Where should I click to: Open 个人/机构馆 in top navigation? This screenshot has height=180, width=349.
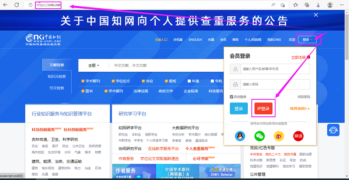253,40
